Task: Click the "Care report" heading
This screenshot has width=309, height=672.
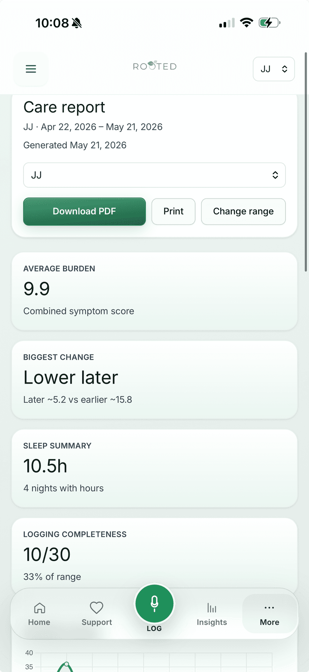Action: click(x=64, y=107)
